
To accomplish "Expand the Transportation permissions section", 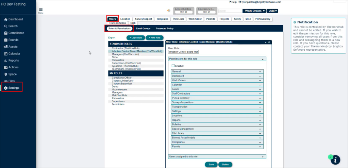I will (217, 107).
